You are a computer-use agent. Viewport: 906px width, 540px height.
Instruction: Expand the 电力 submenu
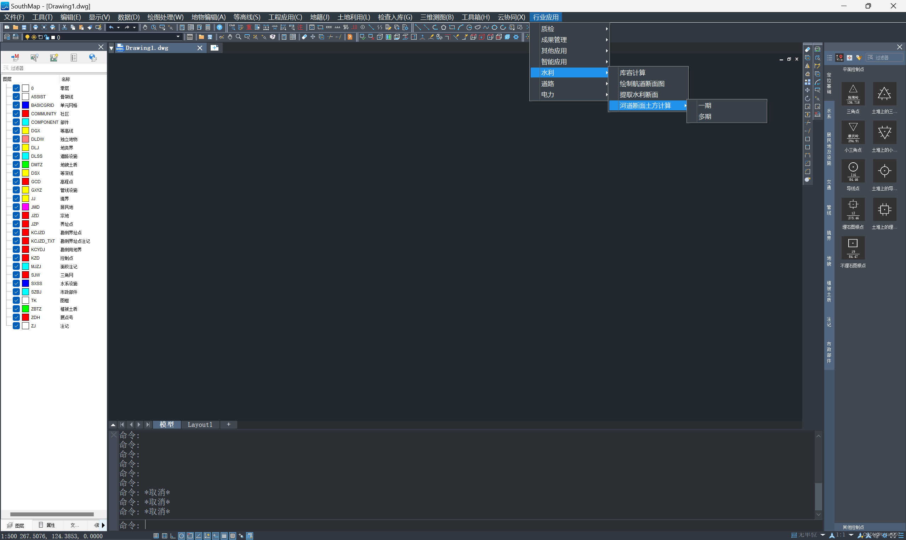(569, 95)
